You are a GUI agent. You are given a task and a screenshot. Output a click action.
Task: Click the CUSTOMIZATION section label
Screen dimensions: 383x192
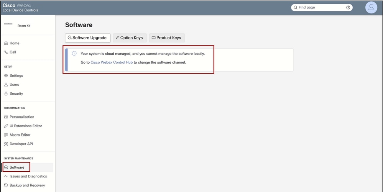(15, 108)
